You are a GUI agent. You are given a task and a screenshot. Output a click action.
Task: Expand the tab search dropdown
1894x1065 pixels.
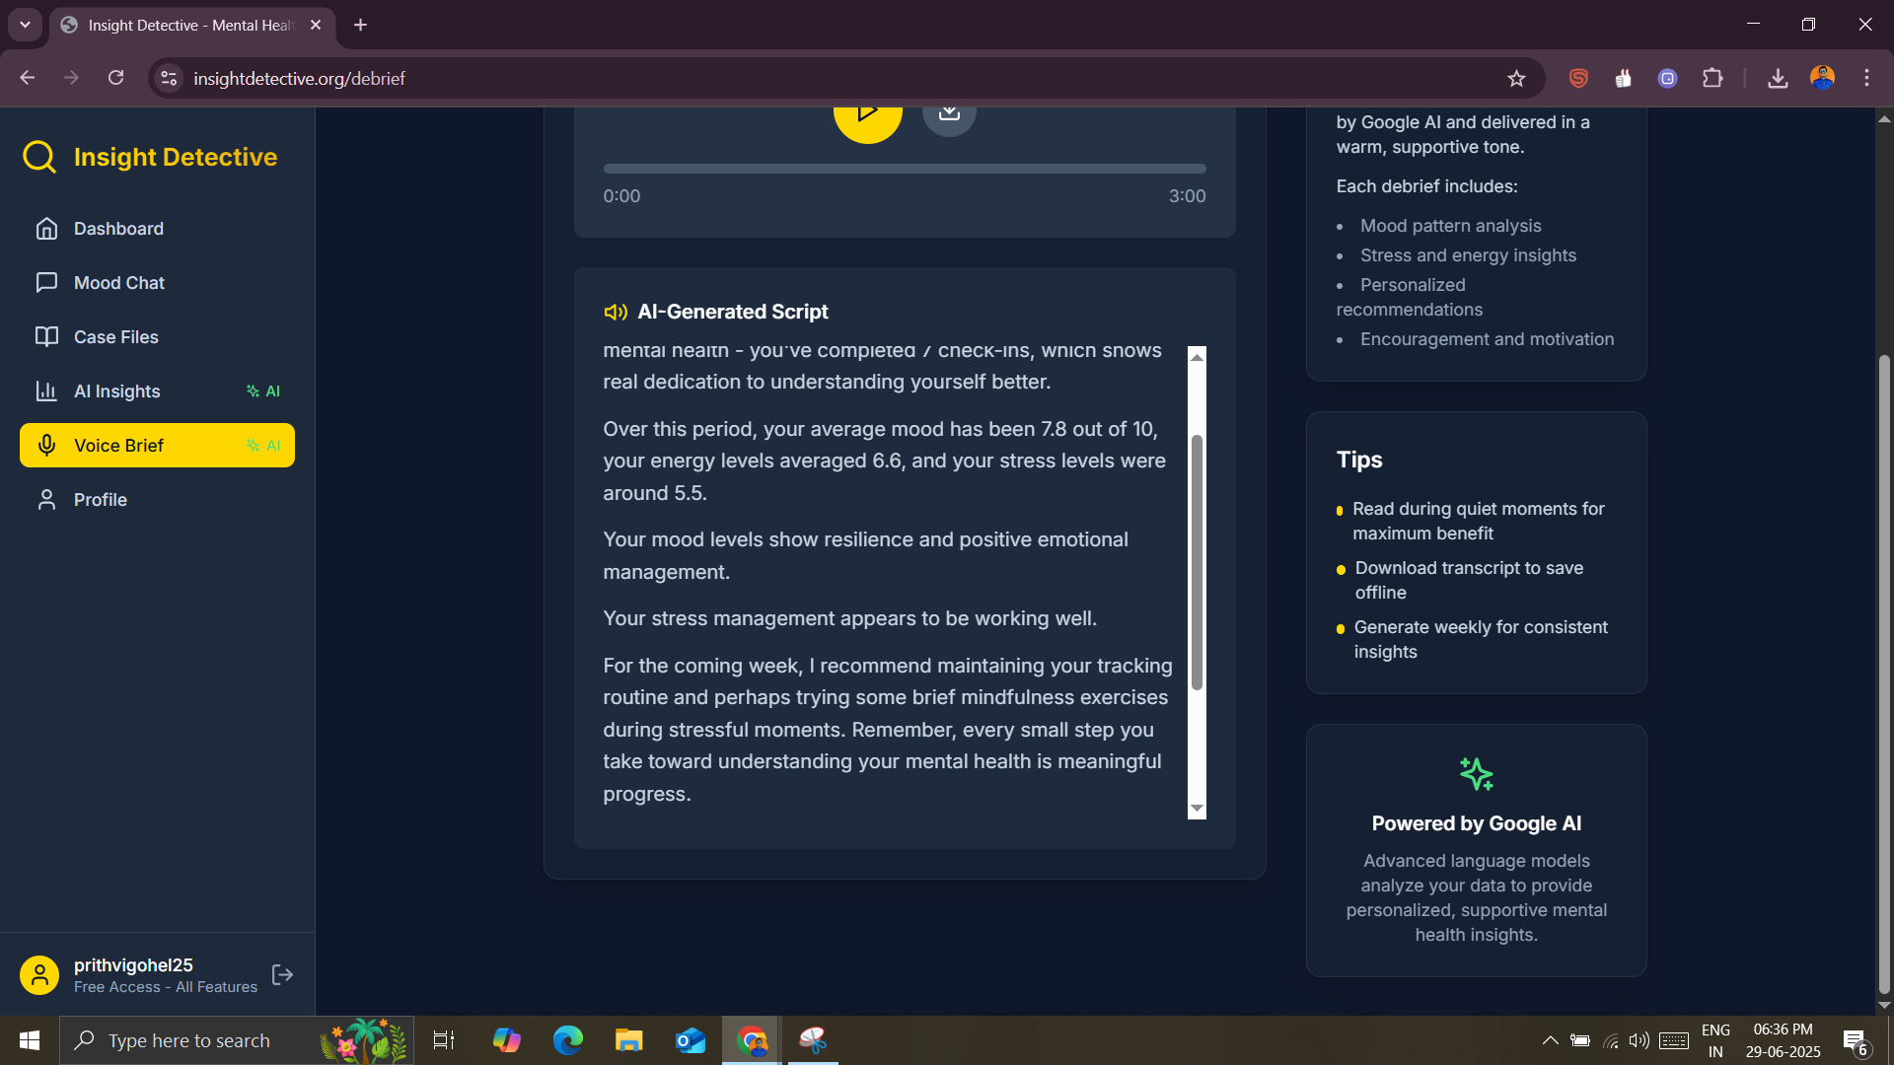(25, 25)
